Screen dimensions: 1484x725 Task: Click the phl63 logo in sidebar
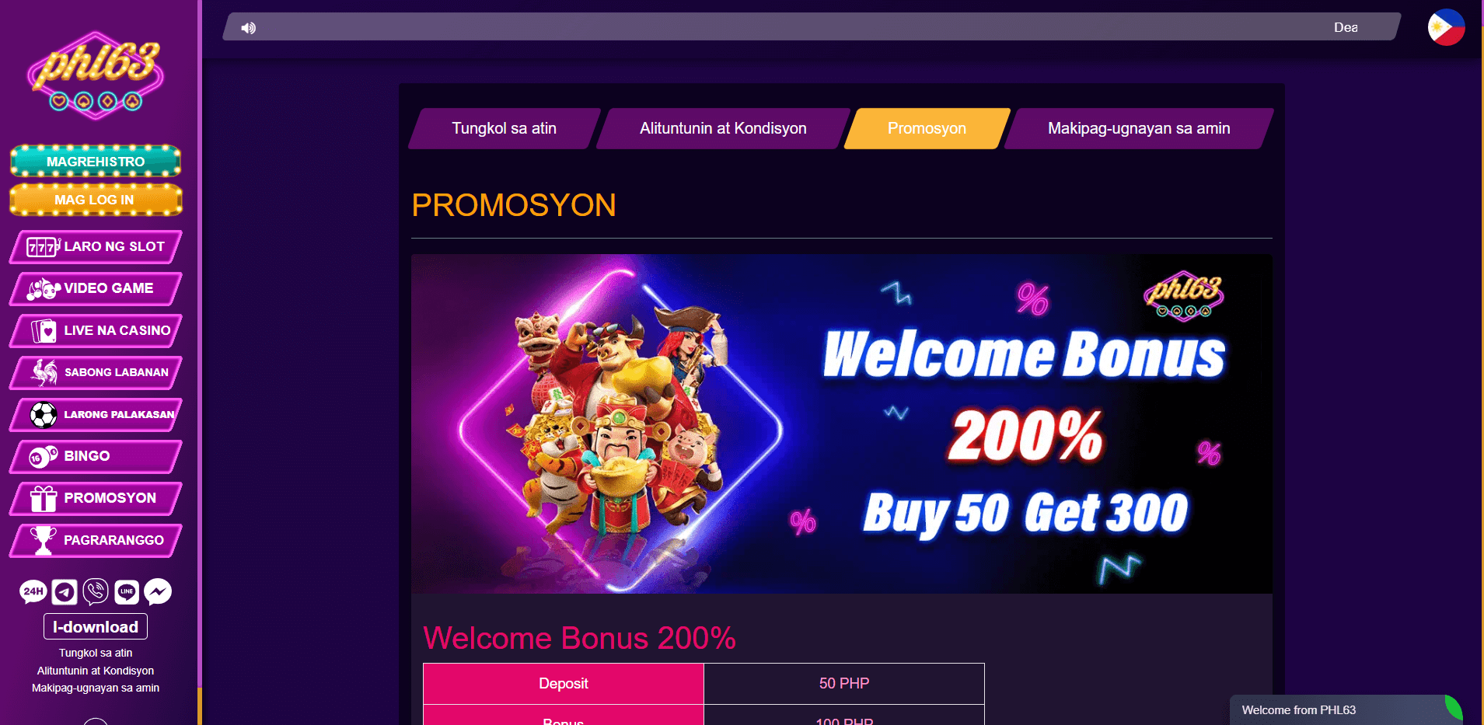[96, 75]
